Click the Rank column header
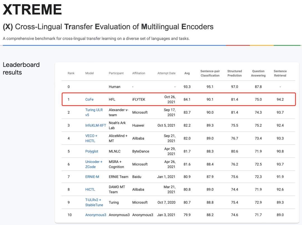Image resolution: width=302 pixels, height=225 pixels. pyautogui.click(x=71, y=73)
